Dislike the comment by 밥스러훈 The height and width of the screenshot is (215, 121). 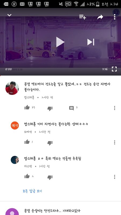click(50, 109)
